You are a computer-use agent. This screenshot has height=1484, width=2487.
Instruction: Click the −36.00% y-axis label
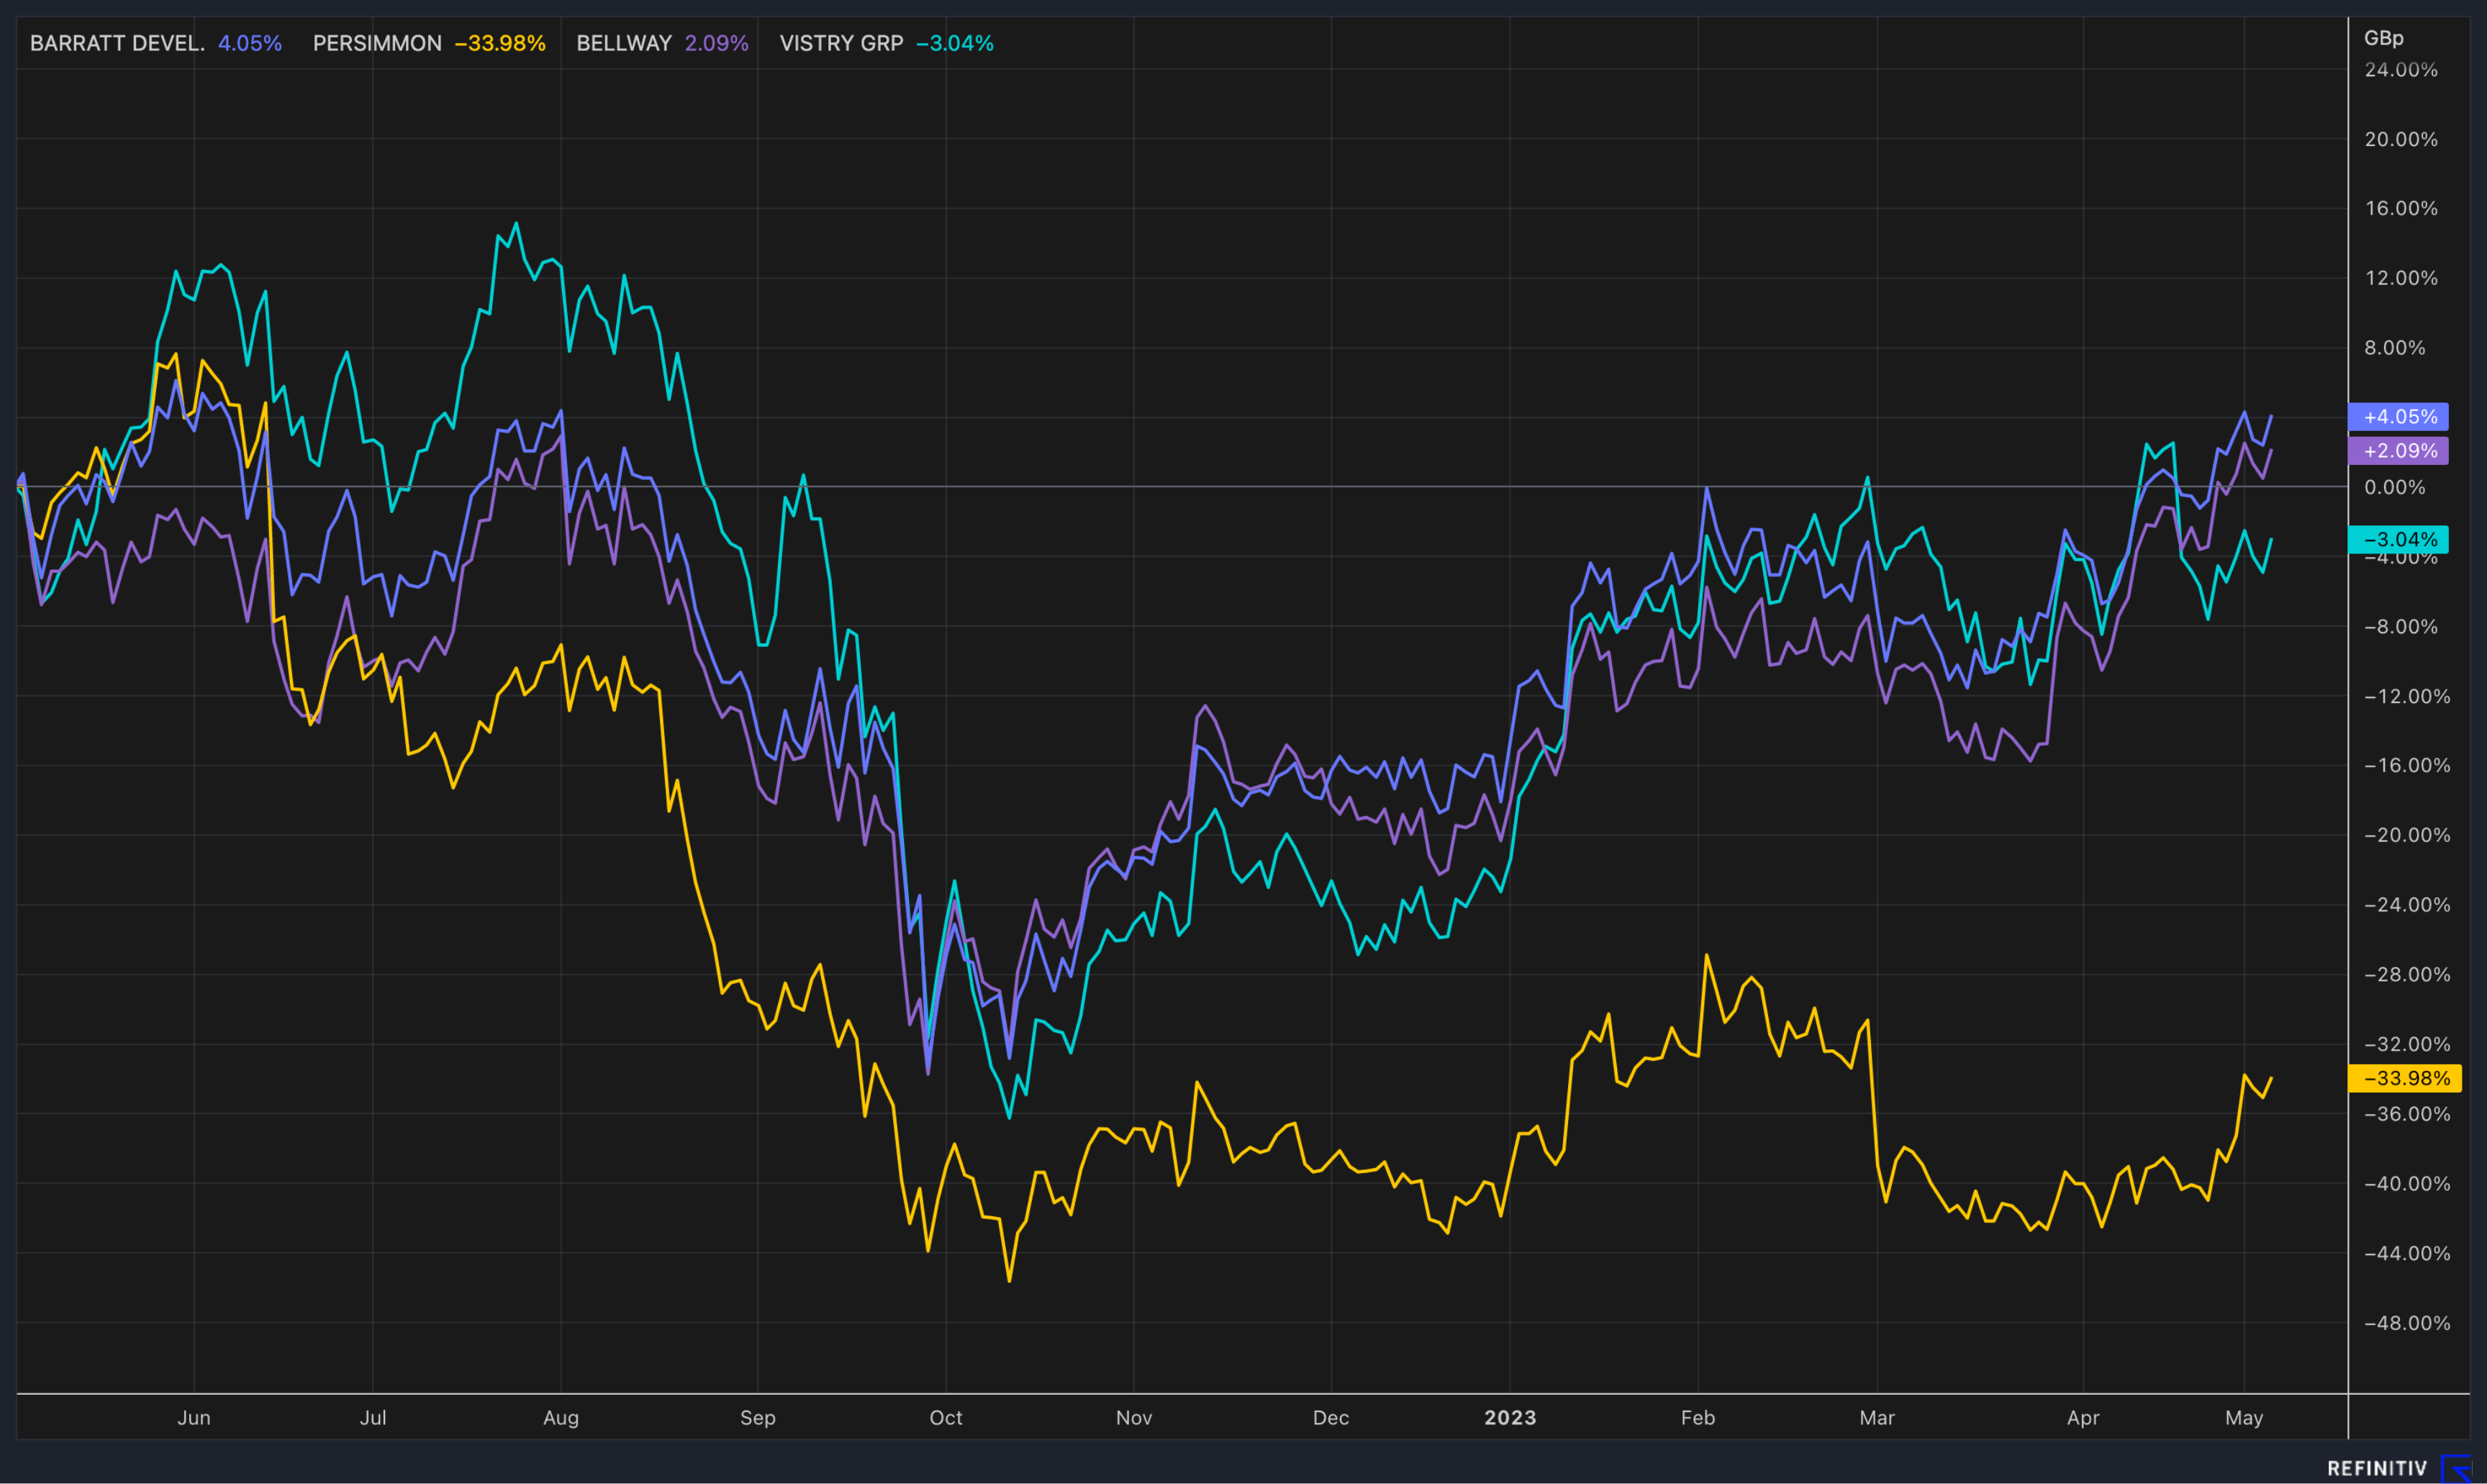pyautogui.click(x=2407, y=1113)
